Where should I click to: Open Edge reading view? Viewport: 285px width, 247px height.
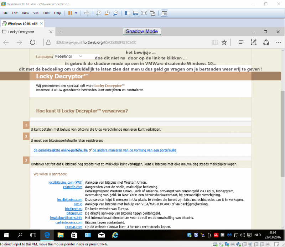point(215,42)
